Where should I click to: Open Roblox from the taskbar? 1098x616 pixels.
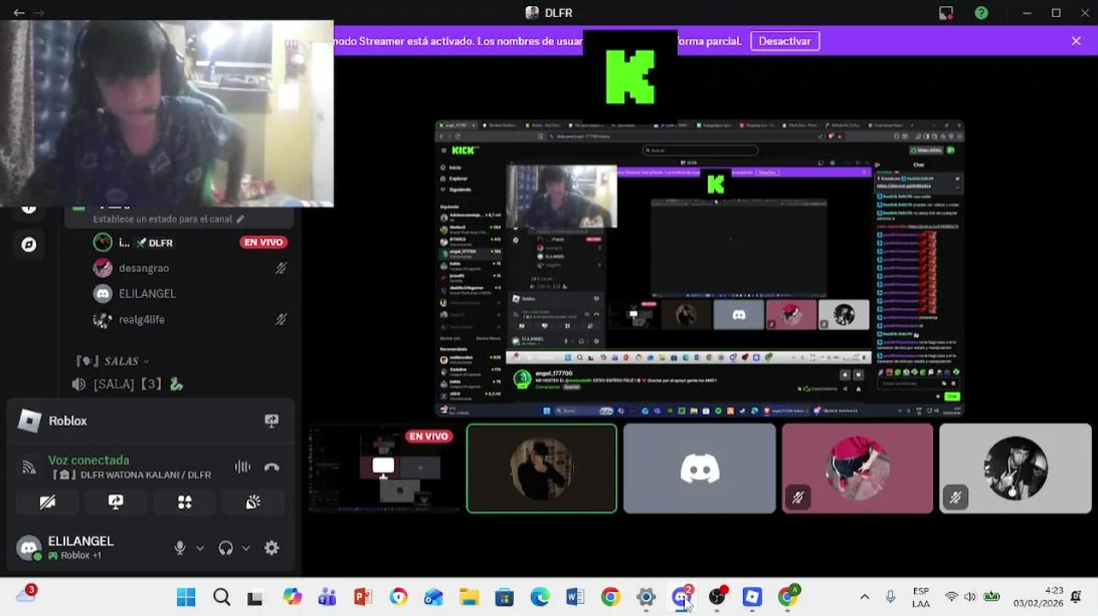point(752,597)
